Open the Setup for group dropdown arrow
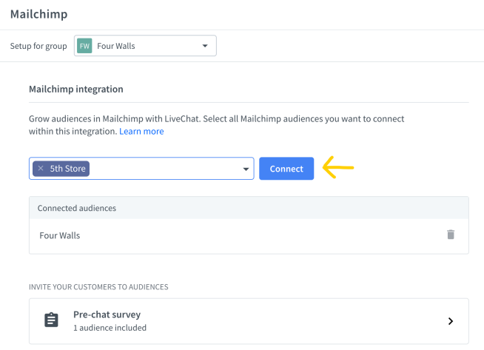This screenshot has height=350, width=484. click(205, 46)
